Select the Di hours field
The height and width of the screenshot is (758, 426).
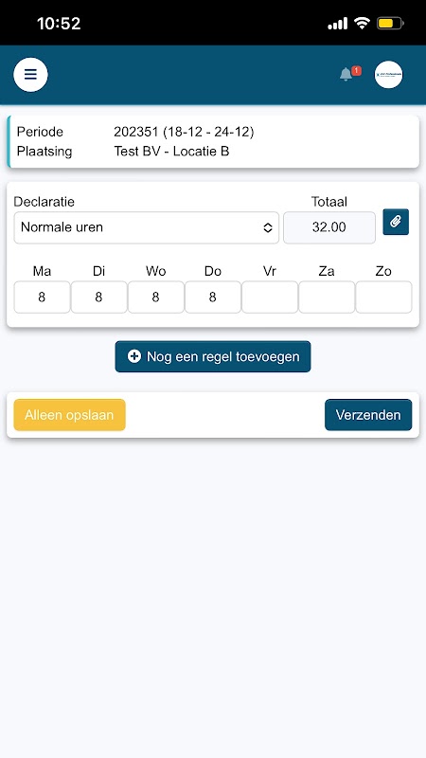99,297
